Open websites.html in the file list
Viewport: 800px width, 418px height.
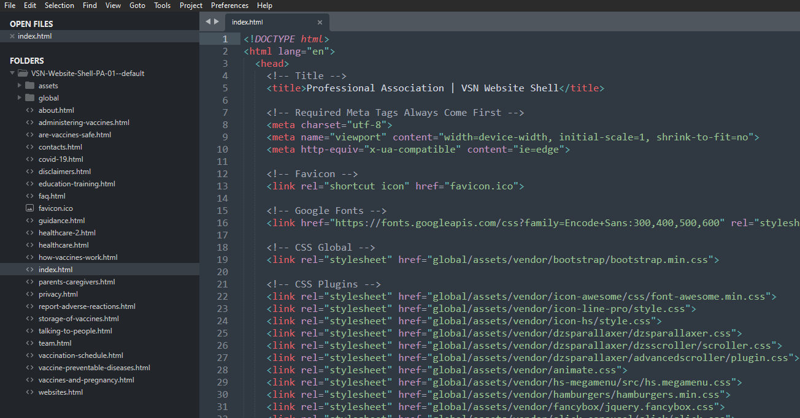coord(60,392)
